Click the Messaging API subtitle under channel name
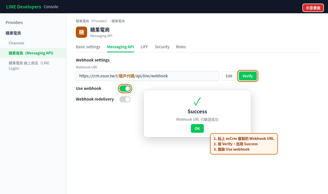Screen dimensions: 328x194 (x=101, y=36)
